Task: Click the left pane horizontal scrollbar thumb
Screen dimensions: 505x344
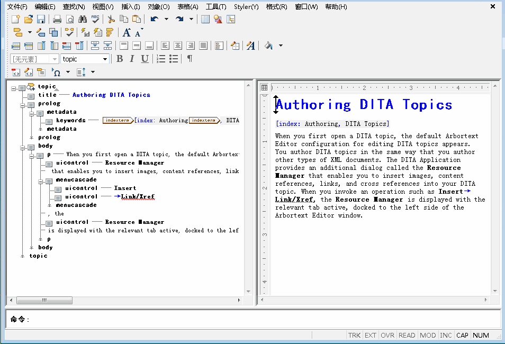Action: click(44, 300)
